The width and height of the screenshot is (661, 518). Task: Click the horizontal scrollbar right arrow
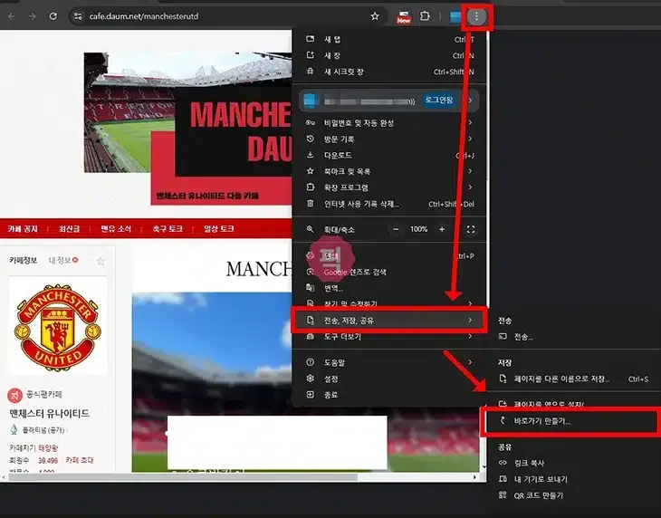click(x=475, y=477)
